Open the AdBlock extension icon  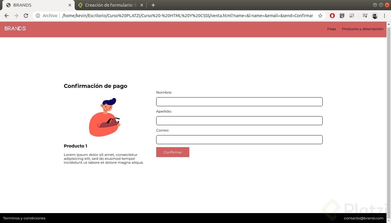(x=332, y=16)
